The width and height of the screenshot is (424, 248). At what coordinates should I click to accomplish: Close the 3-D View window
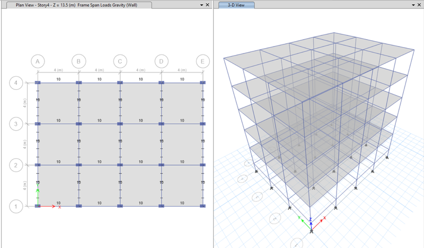click(x=419, y=5)
